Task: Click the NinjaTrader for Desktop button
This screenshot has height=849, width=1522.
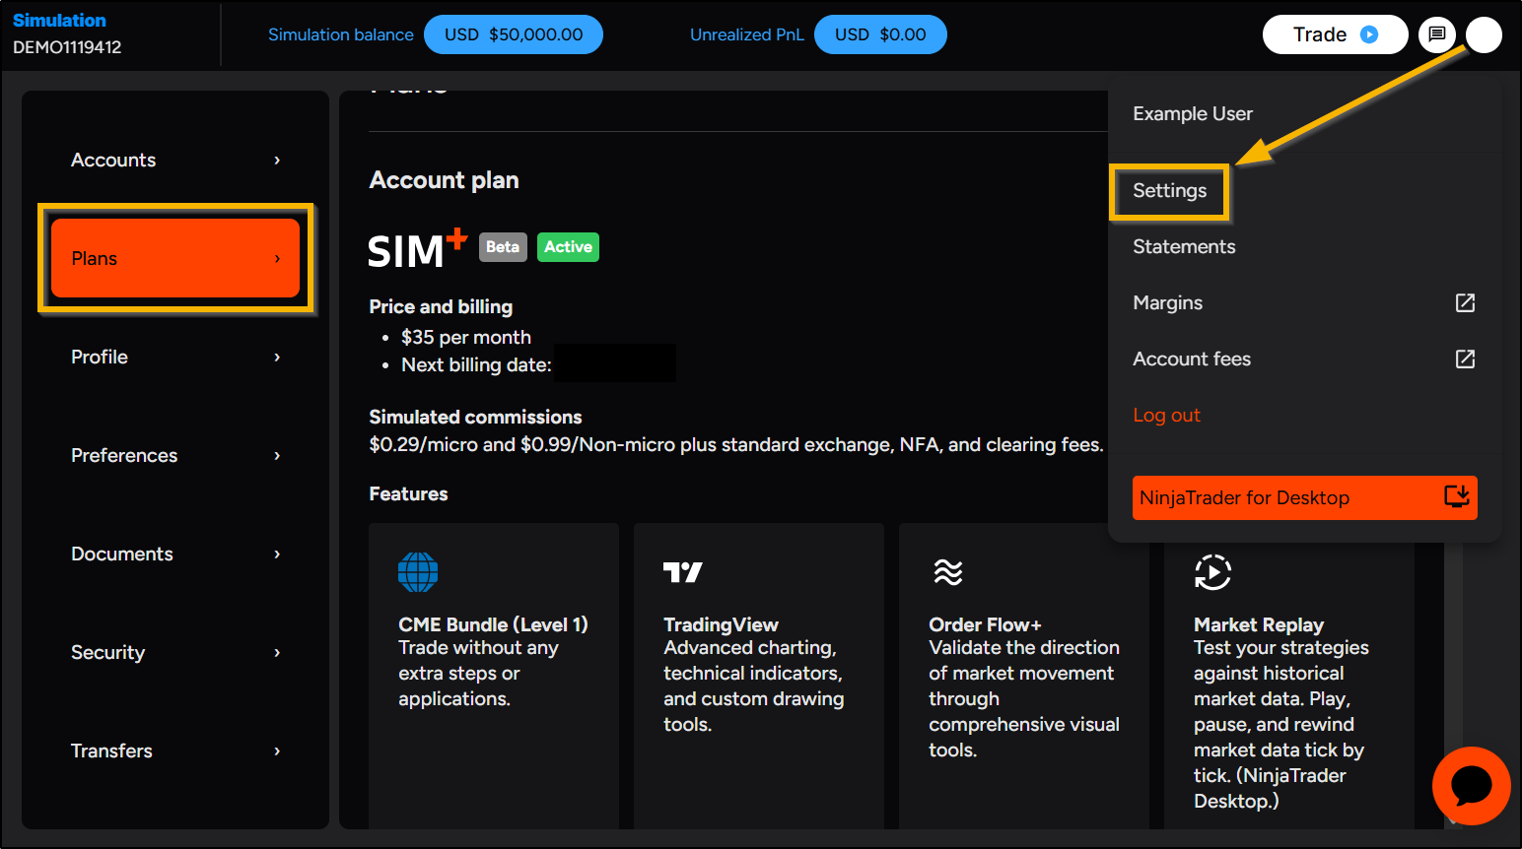Action: click(x=1304, y=497)
